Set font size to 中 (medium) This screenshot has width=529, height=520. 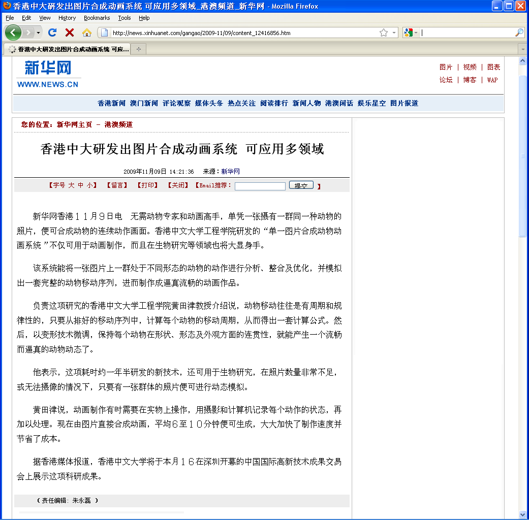point(80,185)
